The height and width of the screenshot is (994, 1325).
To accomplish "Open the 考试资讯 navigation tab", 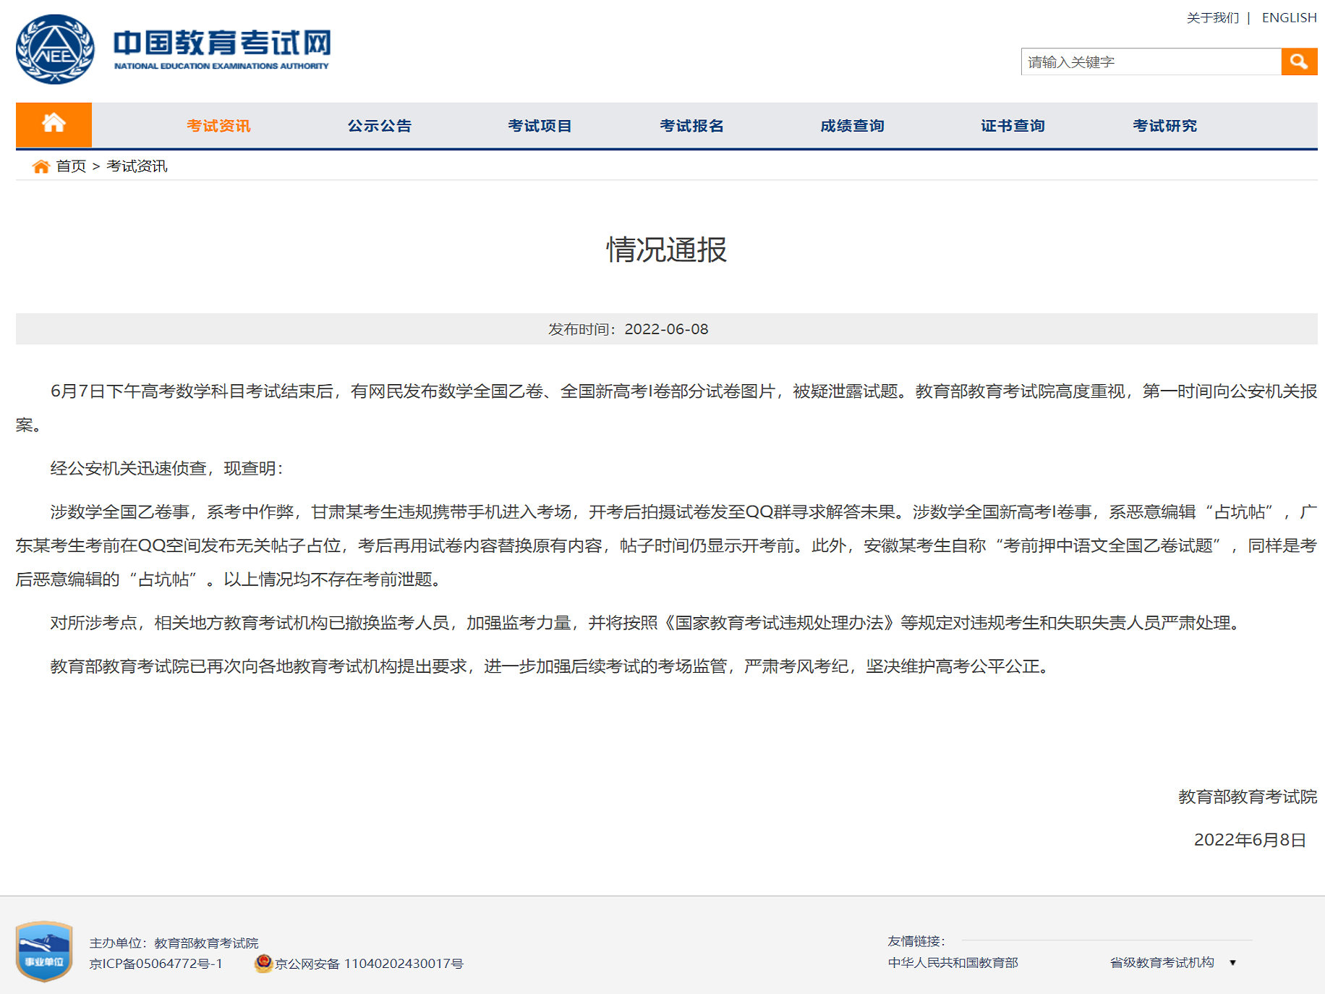I will pyautogui.click(x=218, y=126).
